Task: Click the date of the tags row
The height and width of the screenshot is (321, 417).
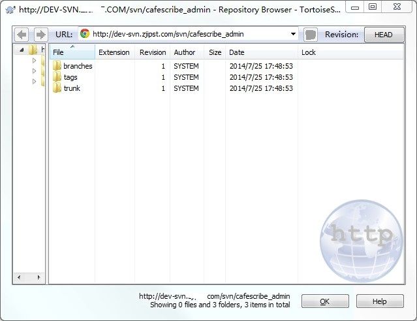Action: [261, 77]
